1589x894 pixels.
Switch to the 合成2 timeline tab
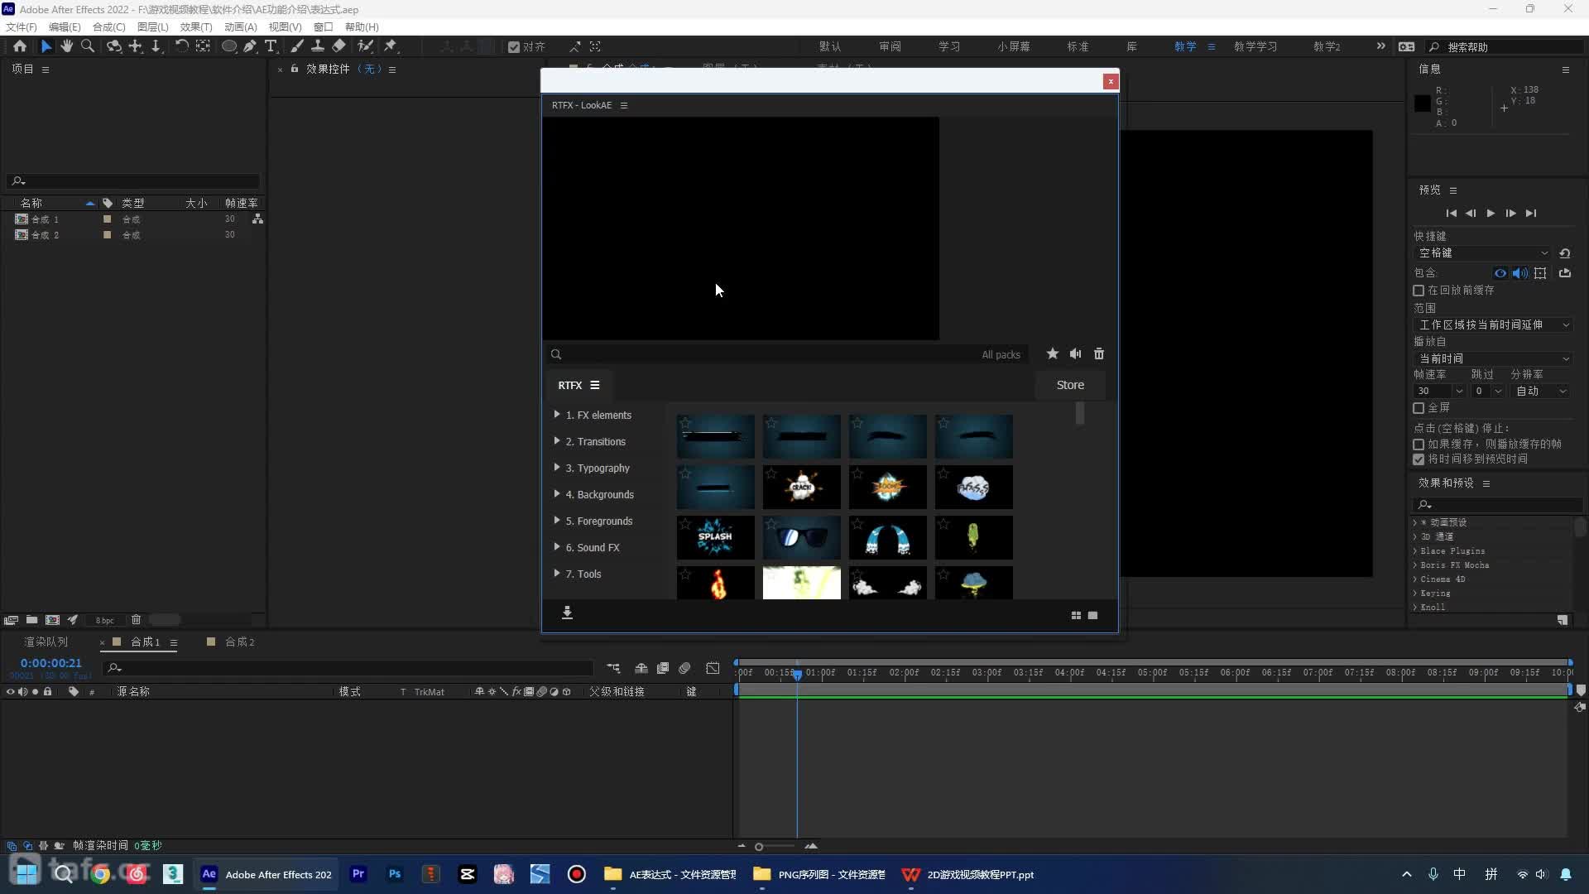pos(240,642)
